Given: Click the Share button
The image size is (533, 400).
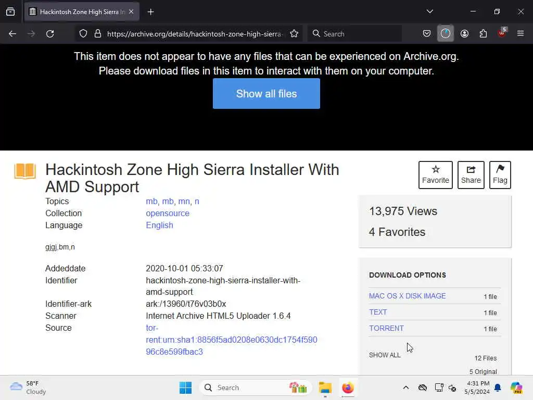Looking at the screenshot, I should coord(471,175).
